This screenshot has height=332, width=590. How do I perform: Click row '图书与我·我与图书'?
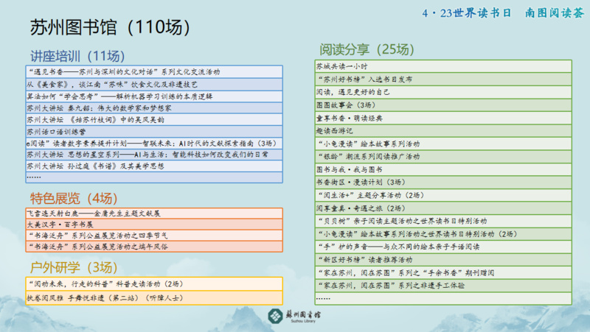coord(443,169)
